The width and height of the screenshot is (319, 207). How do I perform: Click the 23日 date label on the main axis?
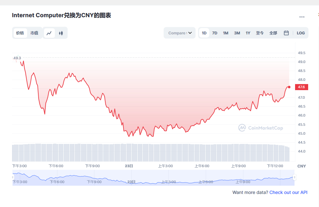(x=129, y=166)
